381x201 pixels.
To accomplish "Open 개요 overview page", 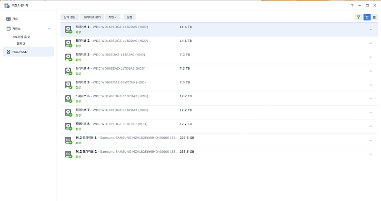I will click(x=28, y=19).
